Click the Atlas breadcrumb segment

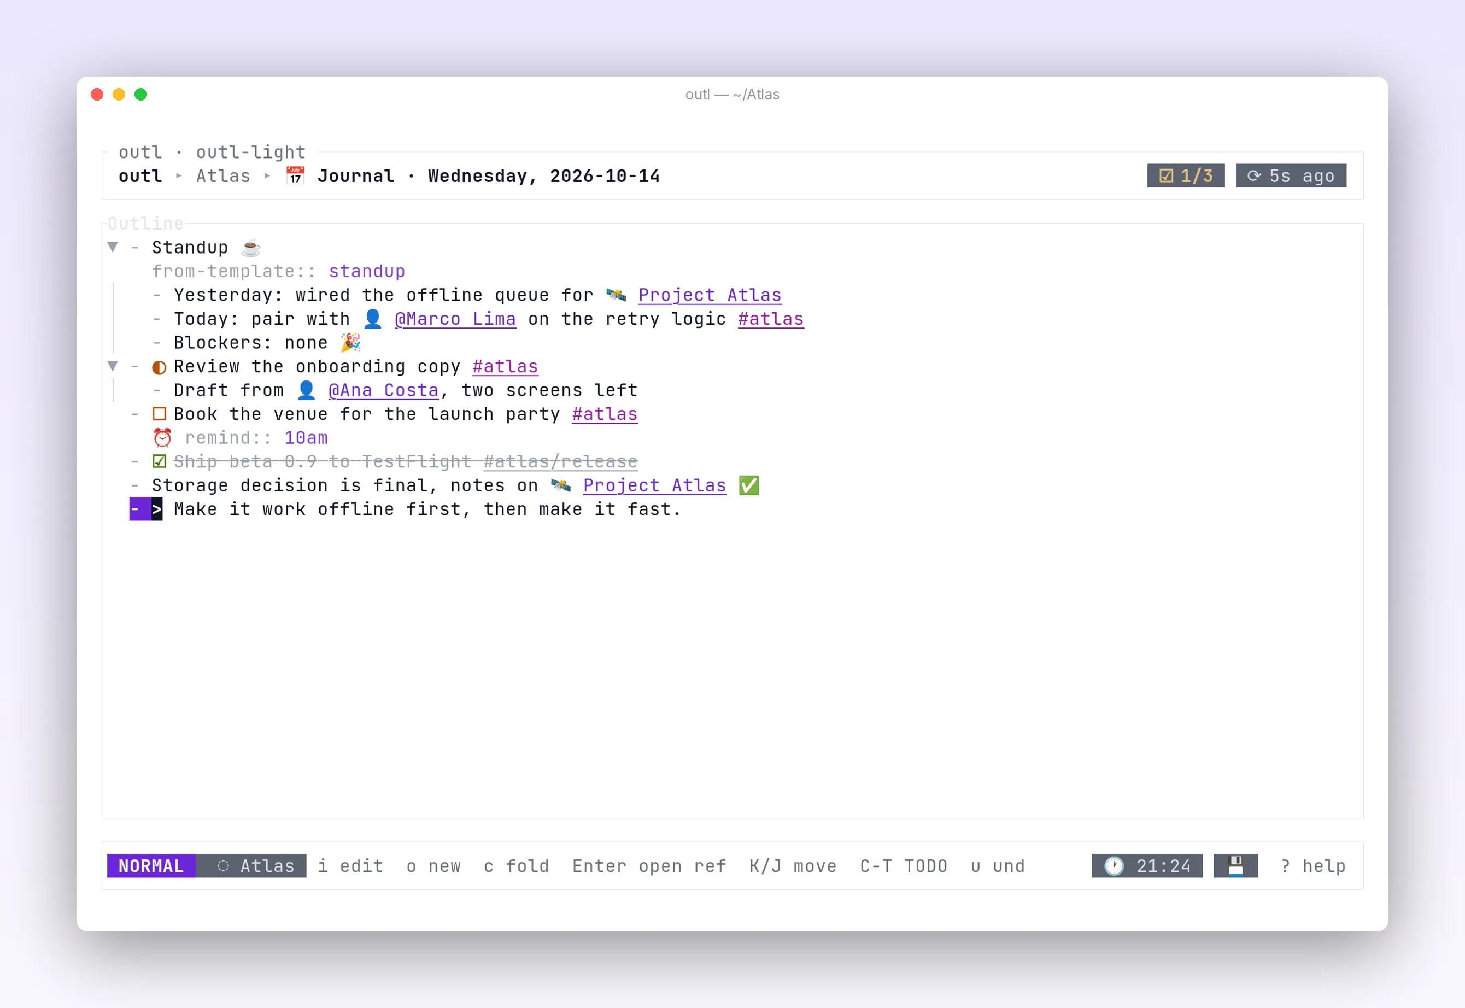(223, 175)
